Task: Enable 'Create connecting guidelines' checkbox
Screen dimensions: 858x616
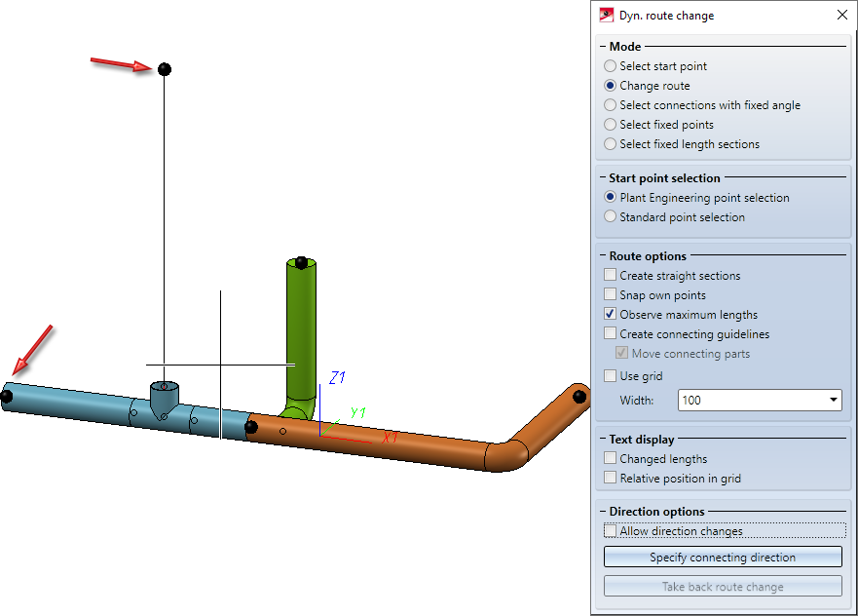Action: click(x=610, y=333)
